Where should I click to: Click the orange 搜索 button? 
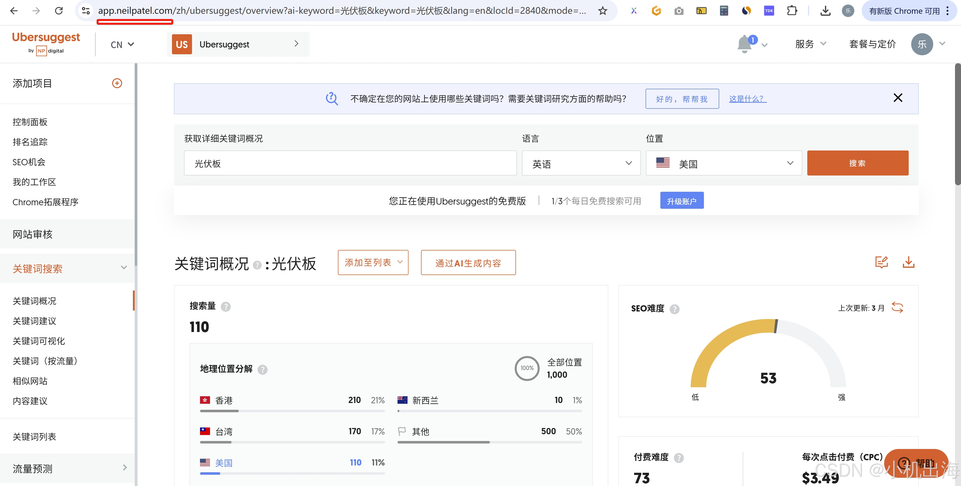pos(857,163)
